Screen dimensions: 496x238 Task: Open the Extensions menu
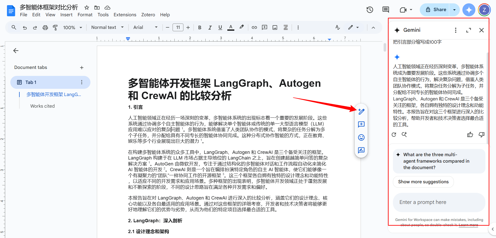pos(125,15)
